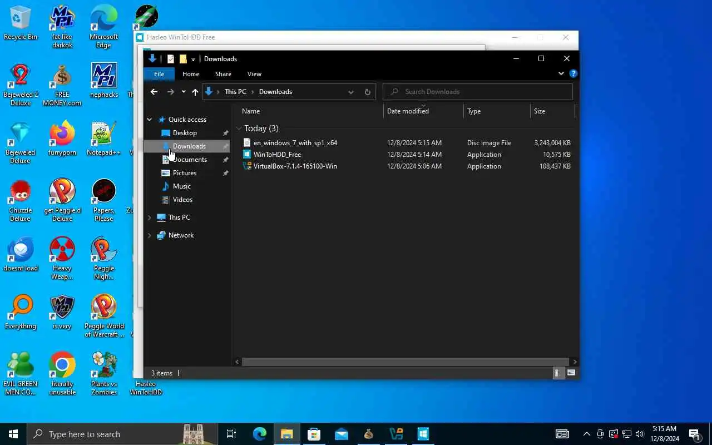712x445 pixels.
Task: Collapse the Quick access tree node
Action: tap(150, 120)
